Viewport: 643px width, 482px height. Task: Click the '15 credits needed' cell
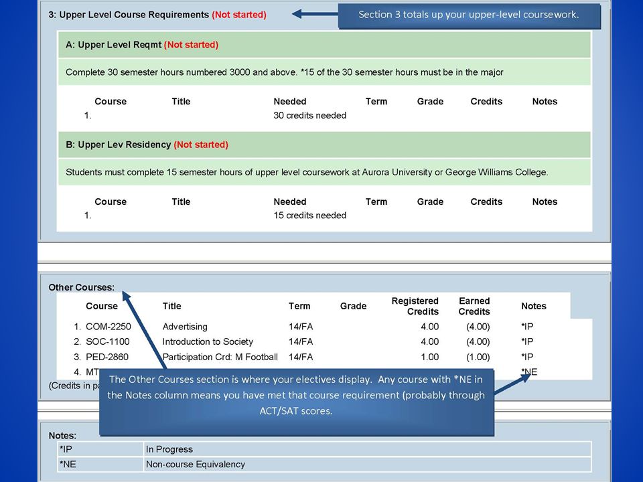[x=309, y=216]
